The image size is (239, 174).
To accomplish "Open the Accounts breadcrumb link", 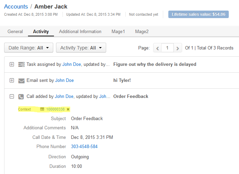I will pyautogui.click(x=16, y=6).
